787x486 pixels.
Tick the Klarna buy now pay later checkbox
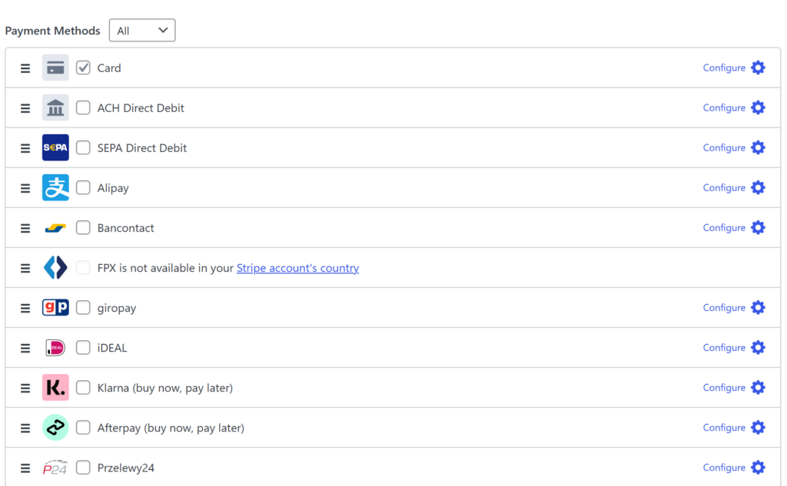click(x=83, y=388)
